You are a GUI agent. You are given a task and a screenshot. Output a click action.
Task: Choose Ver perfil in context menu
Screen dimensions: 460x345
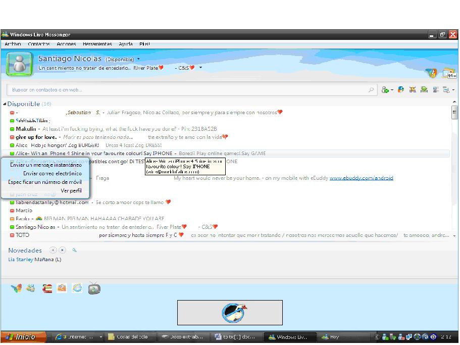(71, 191)
